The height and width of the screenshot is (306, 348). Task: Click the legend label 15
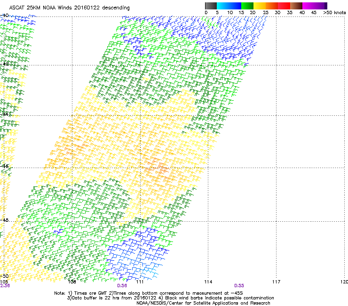[241, 13]
